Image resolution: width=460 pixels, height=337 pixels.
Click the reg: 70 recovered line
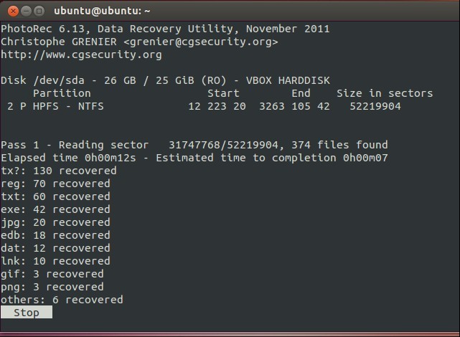point(55,184)
